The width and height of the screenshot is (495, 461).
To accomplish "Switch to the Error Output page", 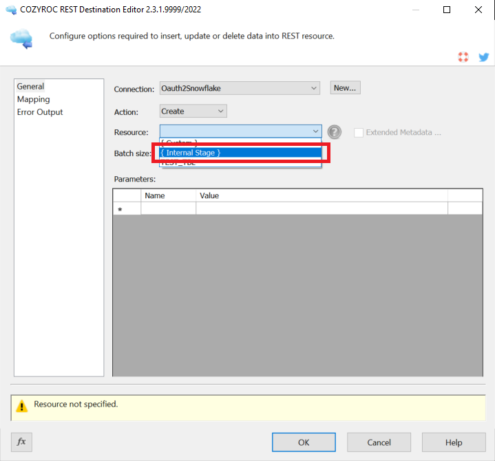I will 40,112.
